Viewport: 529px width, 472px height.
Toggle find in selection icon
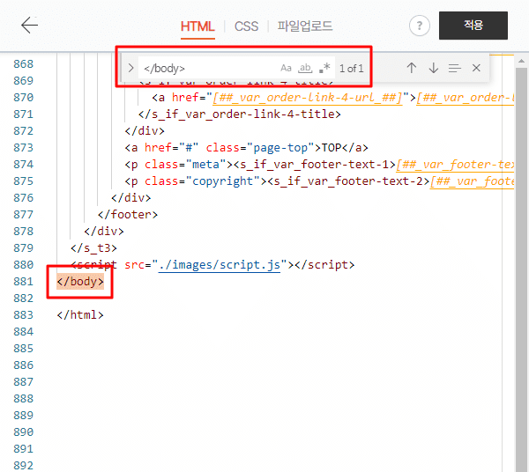(454, 68)
